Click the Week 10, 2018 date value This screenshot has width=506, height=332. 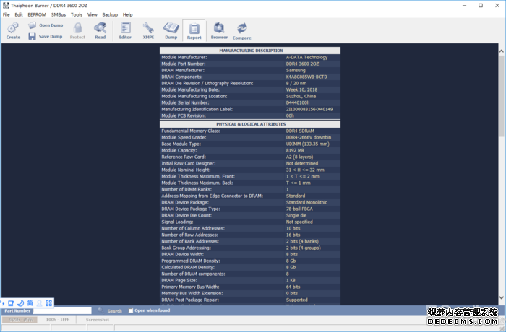[301, 89]
